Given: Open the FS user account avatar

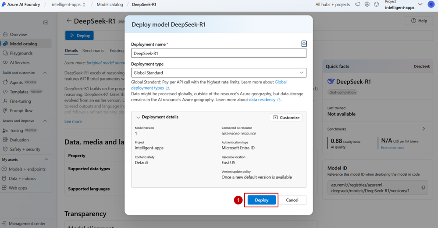Looking at the screenshot, I should (431, 4).
